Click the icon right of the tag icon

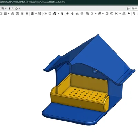[x=134, y=14]
